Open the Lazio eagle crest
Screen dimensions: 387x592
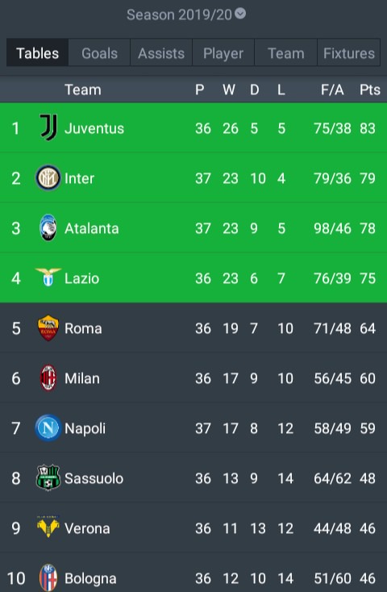[48, 277]
